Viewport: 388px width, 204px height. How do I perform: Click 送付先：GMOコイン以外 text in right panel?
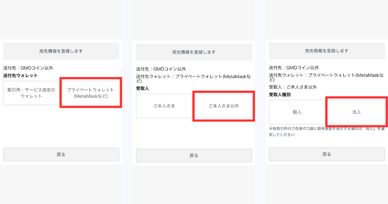coord(294,68)
